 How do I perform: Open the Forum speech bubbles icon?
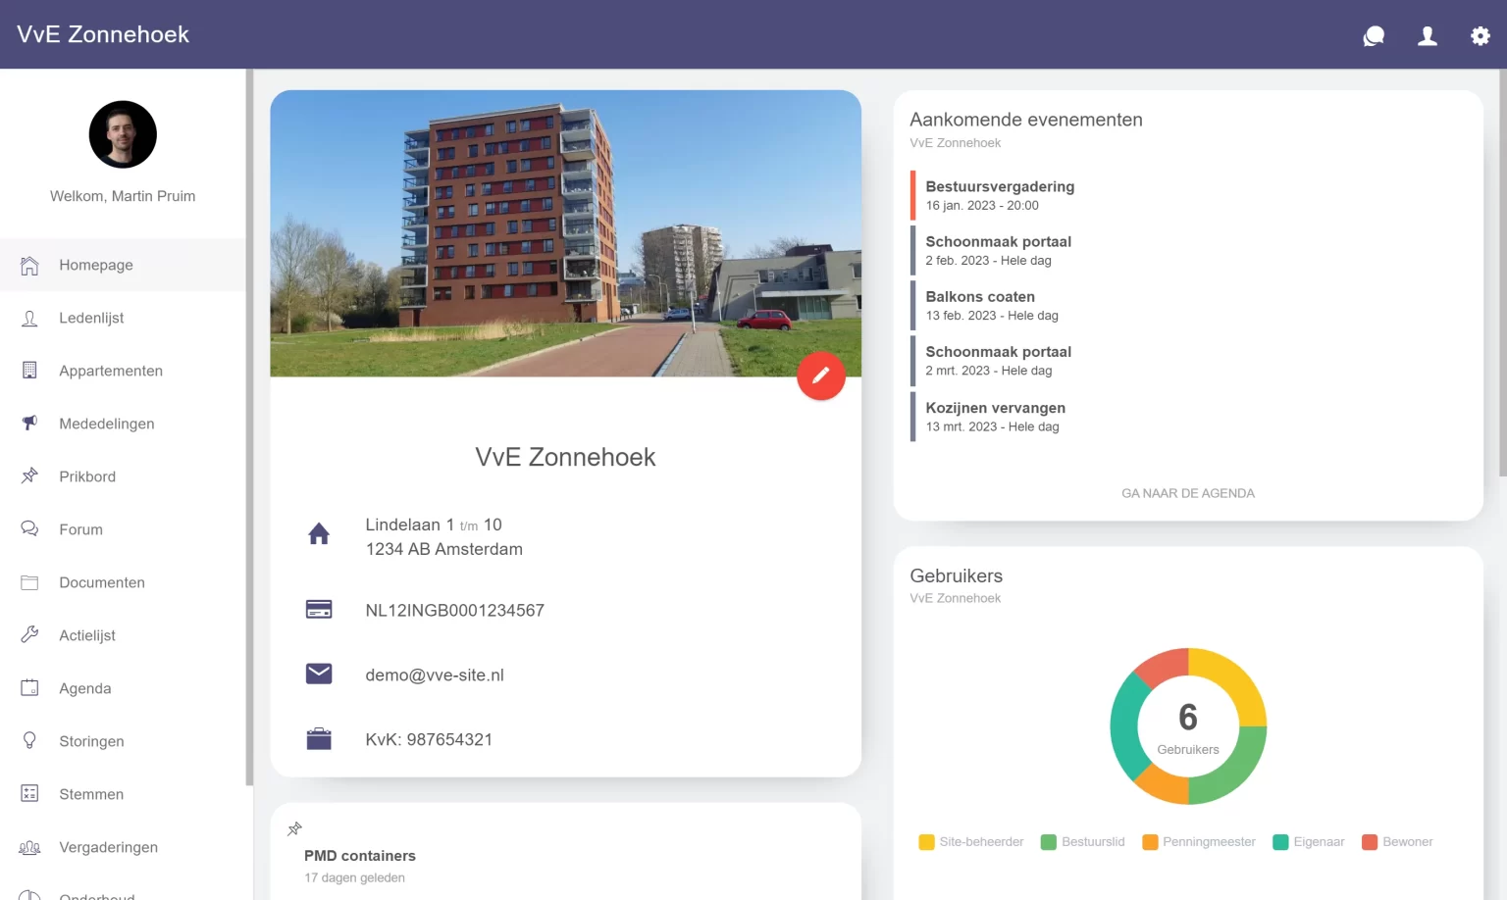[x=28, y=529]
